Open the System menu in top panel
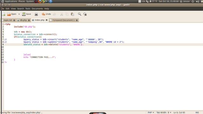The image size is (203, 114). (x=30, y=1)
